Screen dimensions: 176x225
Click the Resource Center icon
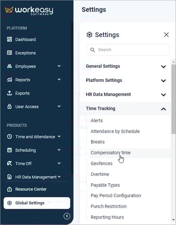(9, 189)
